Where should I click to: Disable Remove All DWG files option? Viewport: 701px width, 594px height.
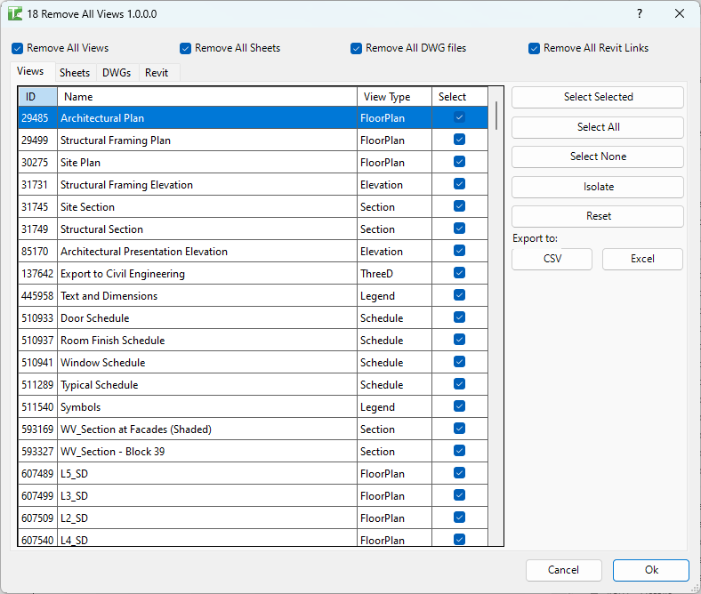[x=357, y=48]
